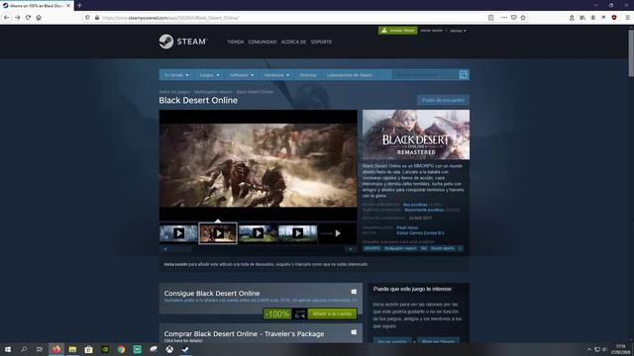
Task: Click the Traveler's Package purchase heading
Action: [244, 334]
